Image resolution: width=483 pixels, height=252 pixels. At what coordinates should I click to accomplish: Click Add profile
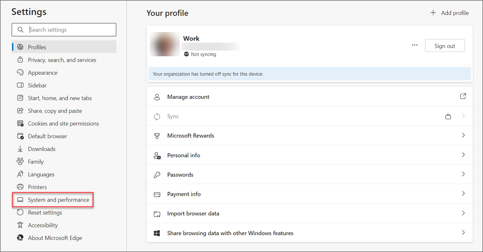450,13
